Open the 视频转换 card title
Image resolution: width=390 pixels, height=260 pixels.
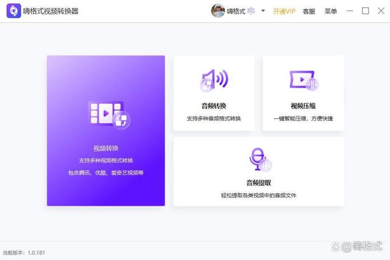coord(106,148)
